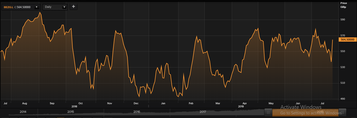This screenshot has height=118, width=357.
Task: Jump to 2017 in the navigator timeline
Action: tap(203, 112)
